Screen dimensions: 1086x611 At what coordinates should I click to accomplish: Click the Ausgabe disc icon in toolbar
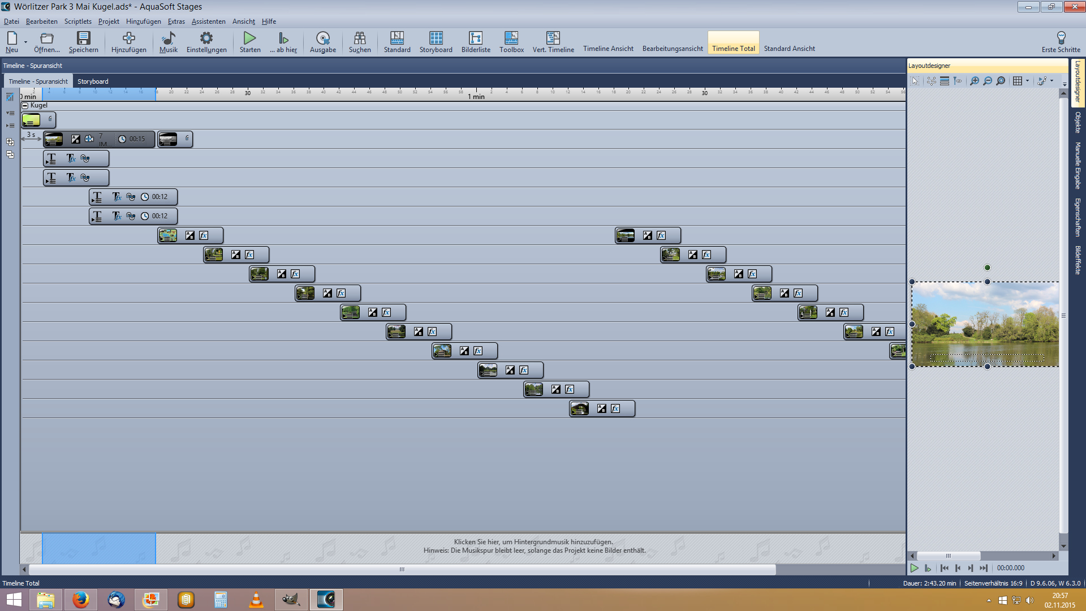[x=322, y=38]
